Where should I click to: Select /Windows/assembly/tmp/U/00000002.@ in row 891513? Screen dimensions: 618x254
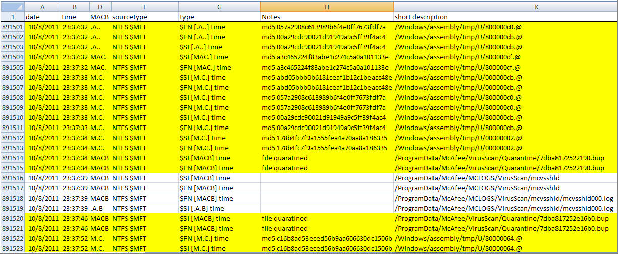tap(505, 148)
